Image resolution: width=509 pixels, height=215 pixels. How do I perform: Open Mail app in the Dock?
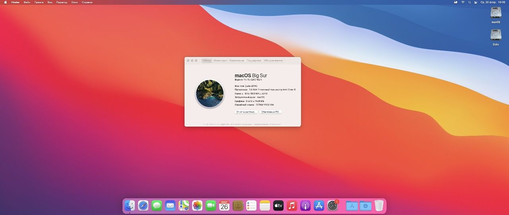170,205
